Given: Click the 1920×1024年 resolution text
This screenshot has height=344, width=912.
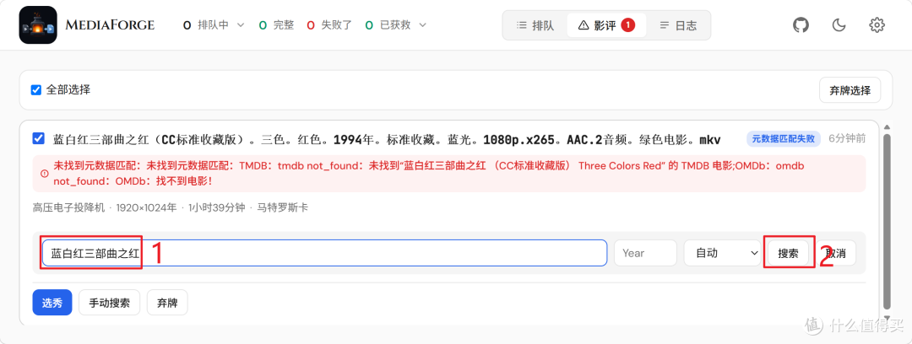Looking at the screenshot, I should (x=146, y=207).
